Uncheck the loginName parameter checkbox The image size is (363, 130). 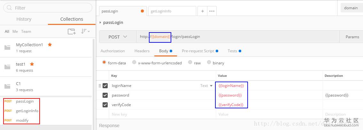105,86
